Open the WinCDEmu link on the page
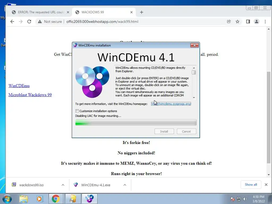 (19, 86)
